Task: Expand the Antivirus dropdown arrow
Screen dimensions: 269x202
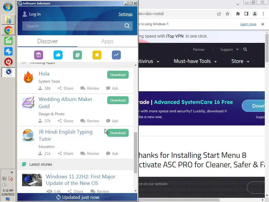Action: click(158, 62)
